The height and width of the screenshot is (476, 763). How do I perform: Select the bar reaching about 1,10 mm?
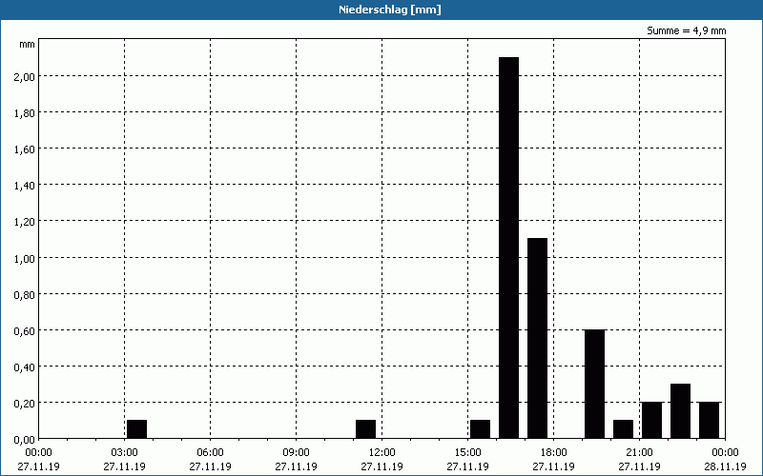pyautogui.click(x=538, y=338)
